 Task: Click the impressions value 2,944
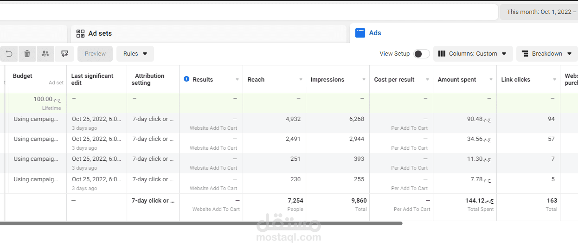pyautogui.click(x=356, y=139)
